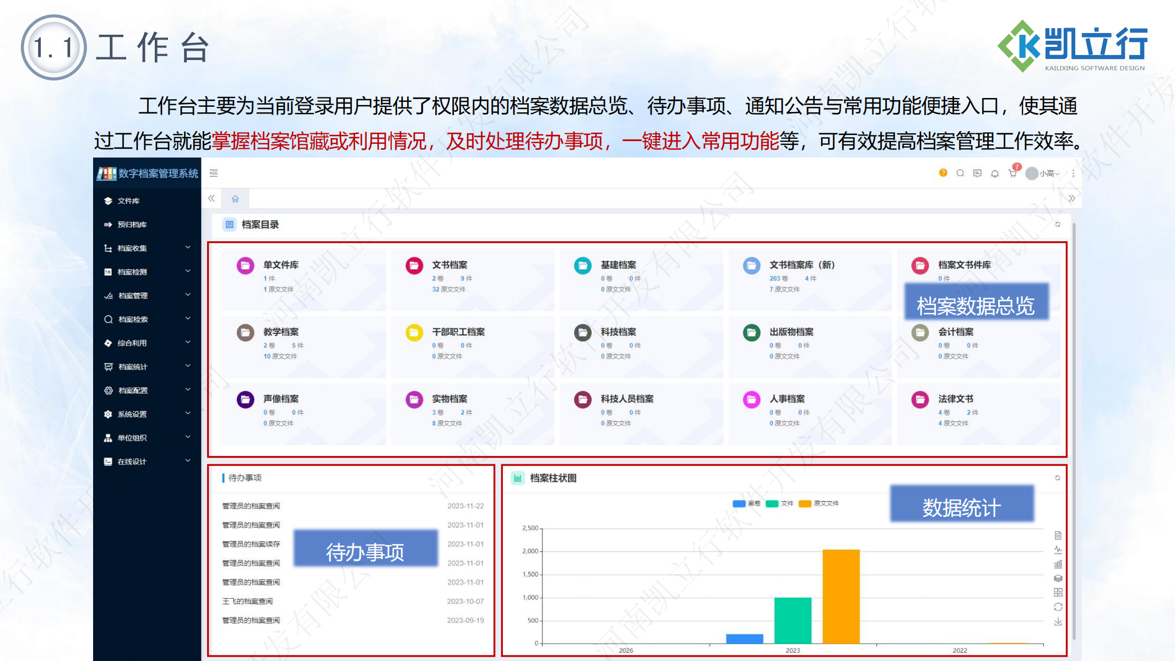Click the orange 2023 原文文件 bar
The width and height of the screenshot is (1175, 661).
pos(841,596)
